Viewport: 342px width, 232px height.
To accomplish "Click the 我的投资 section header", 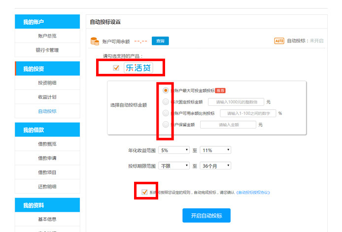I will click(x=47, y=68).
